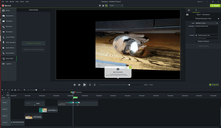
Task: Click the Add answer input field
Action: click(208, 38)
